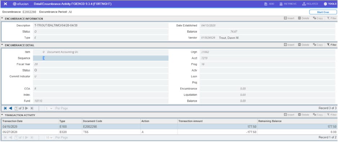
Task: Click the Type column header
Action: (x=70, y=121)
